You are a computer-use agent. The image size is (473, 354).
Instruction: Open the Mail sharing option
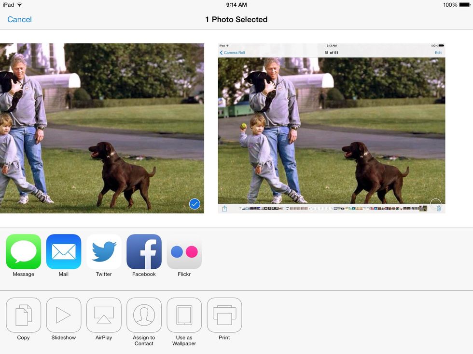pyautogui.click(x=63, y=251)
